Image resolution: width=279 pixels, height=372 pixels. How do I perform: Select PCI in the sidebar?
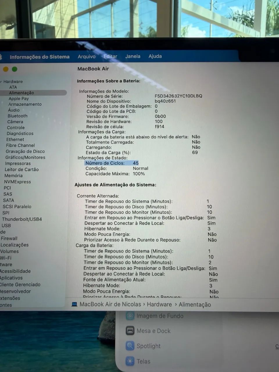(7, 188)
